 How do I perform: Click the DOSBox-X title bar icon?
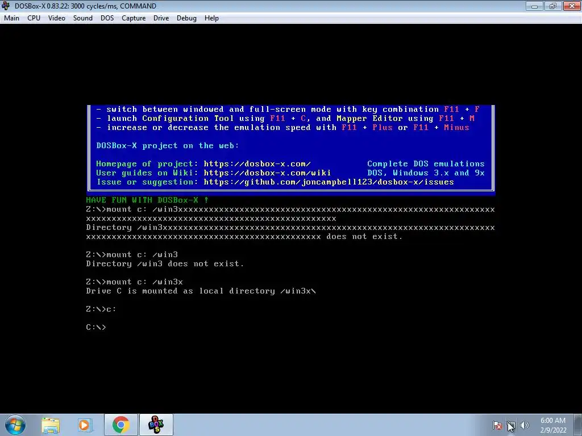pos(6,6)
